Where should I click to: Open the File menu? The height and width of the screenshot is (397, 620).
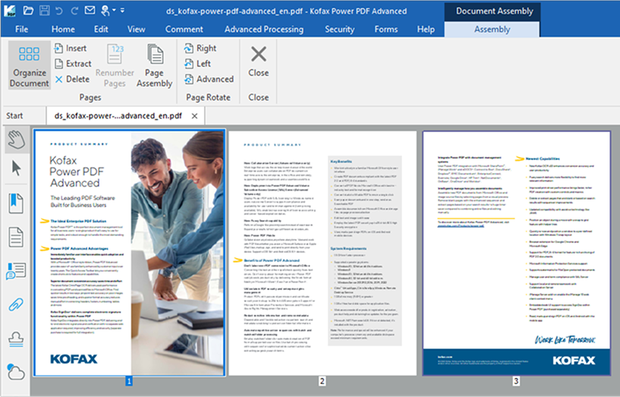coord(22,30)
